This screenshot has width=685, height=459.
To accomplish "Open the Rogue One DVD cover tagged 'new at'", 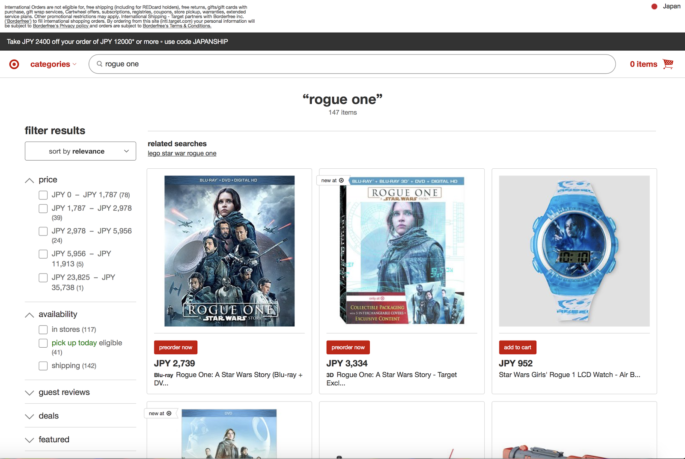I will [x=229, y=434].
